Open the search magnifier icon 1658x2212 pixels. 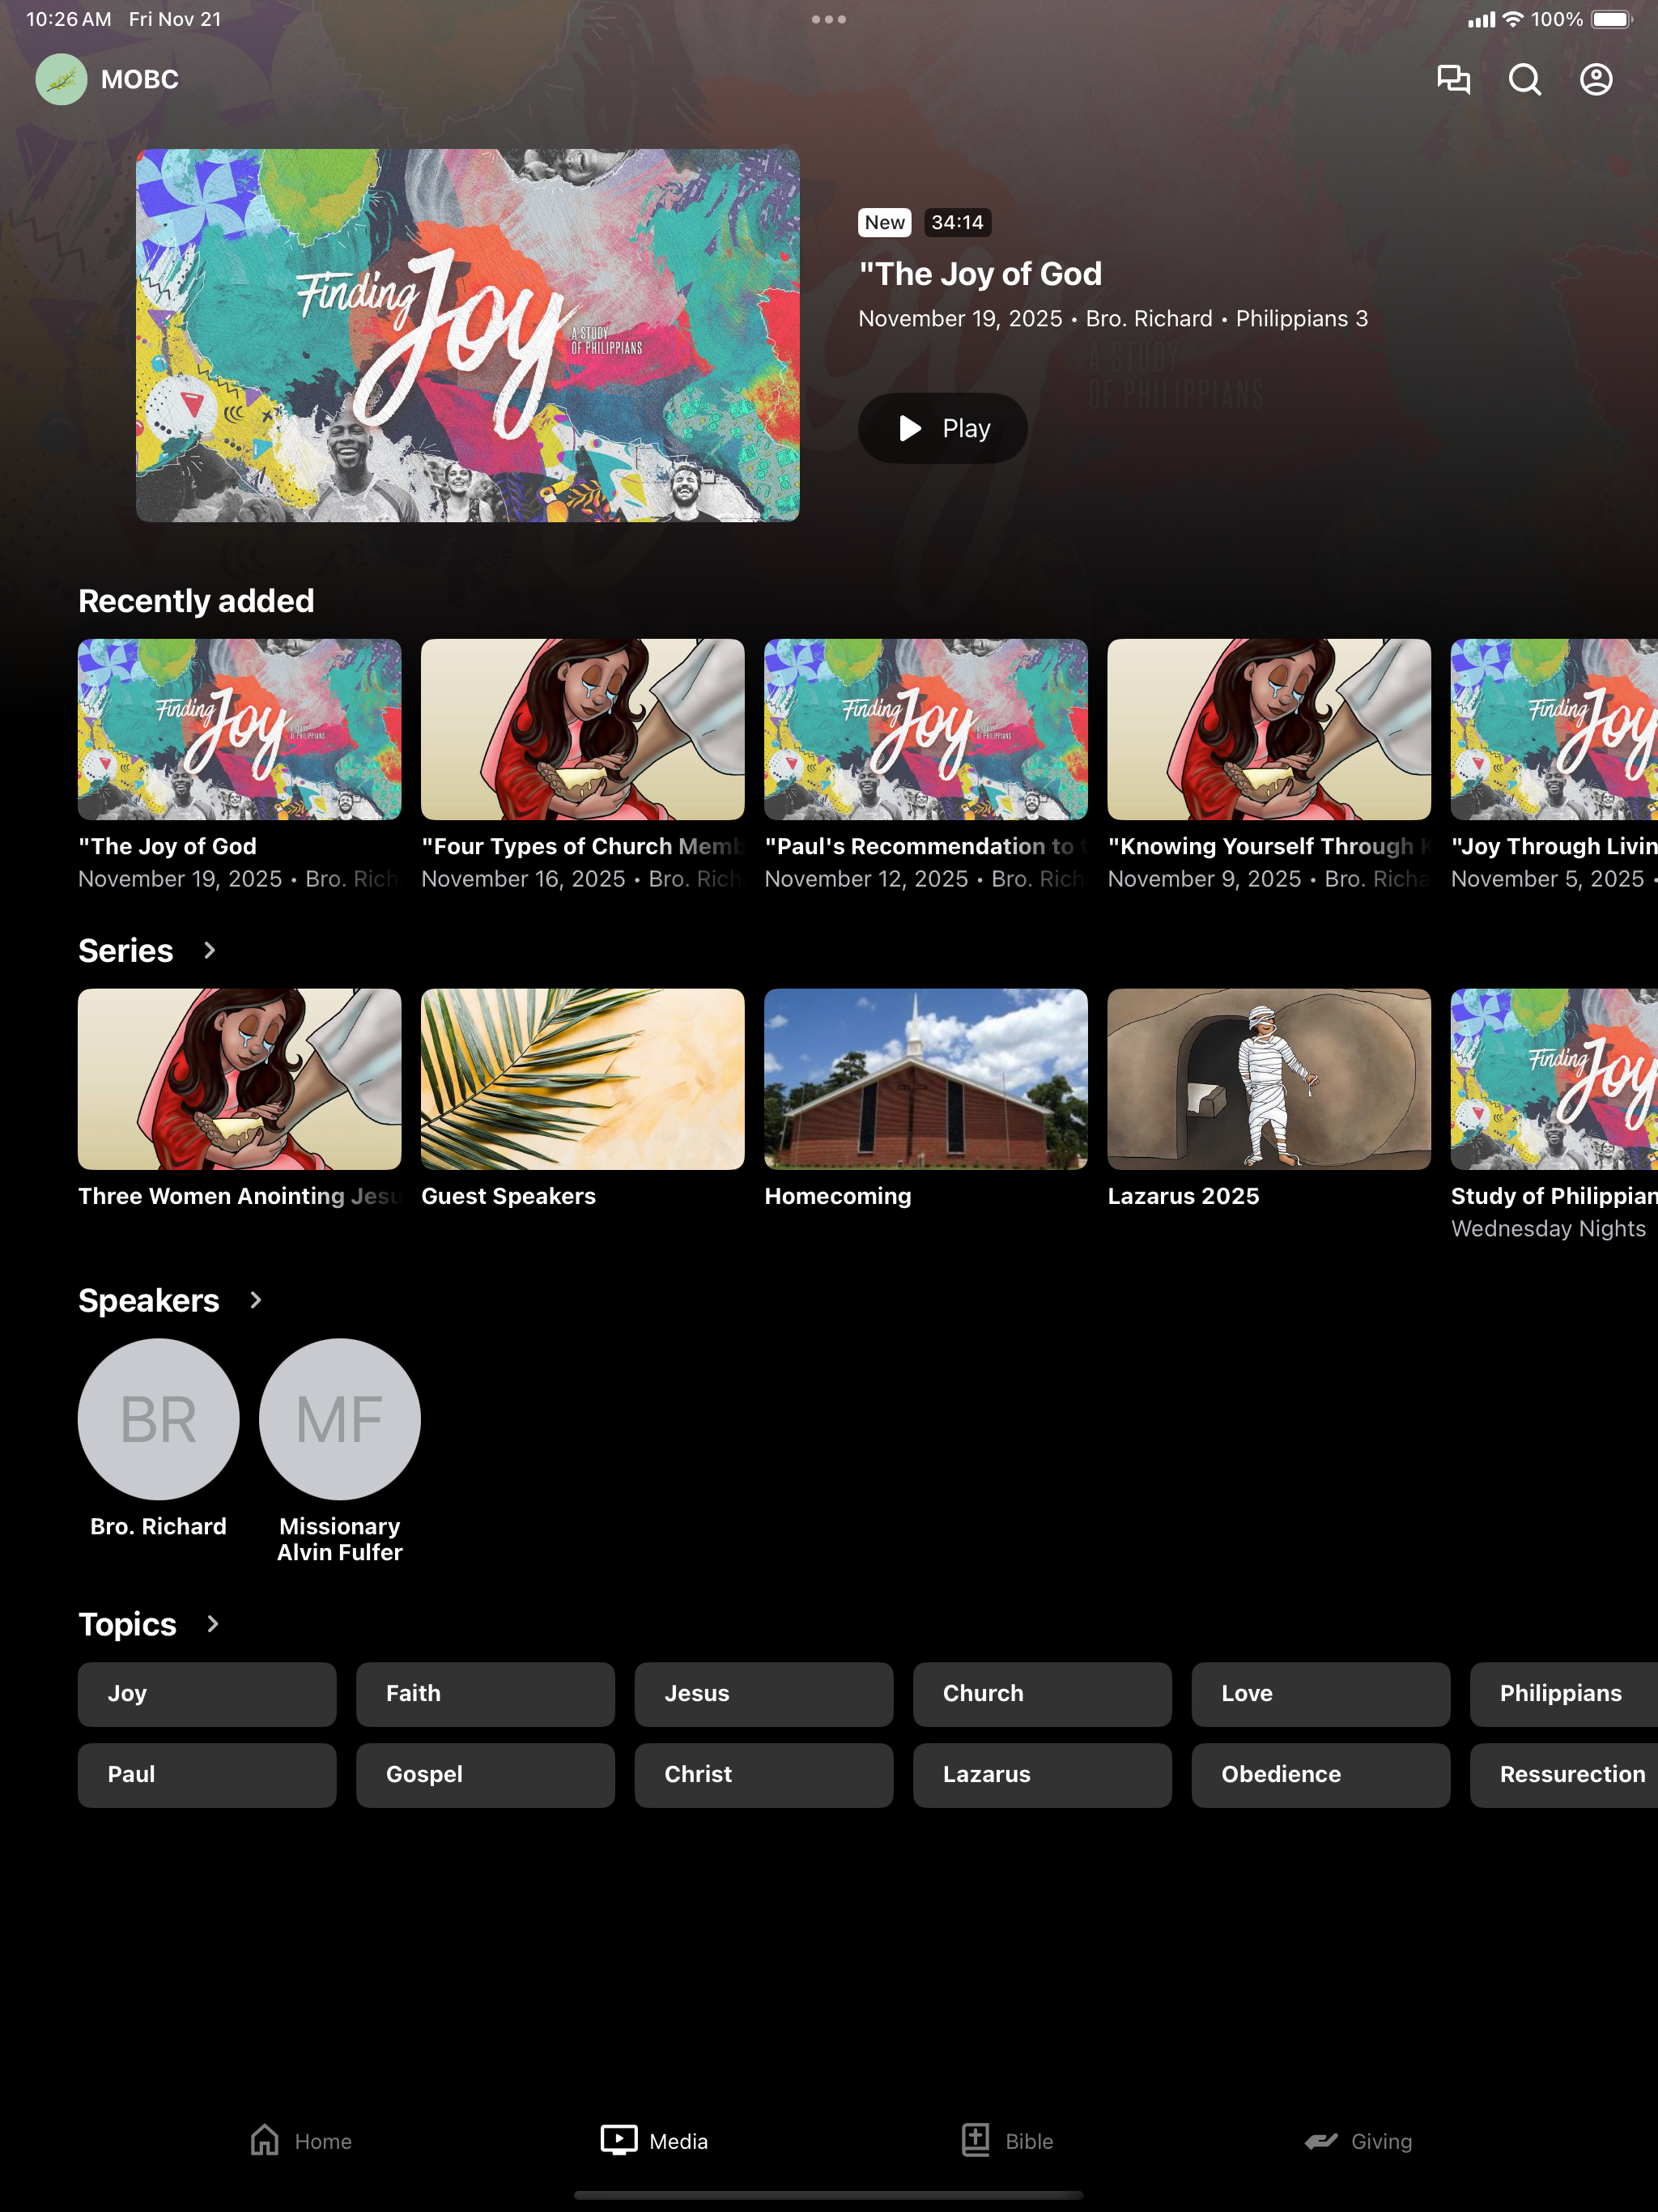(x=1525, y=79)
